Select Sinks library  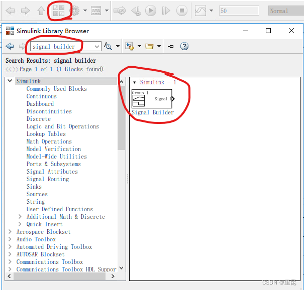pyautogui.click(x=34, y=187)
